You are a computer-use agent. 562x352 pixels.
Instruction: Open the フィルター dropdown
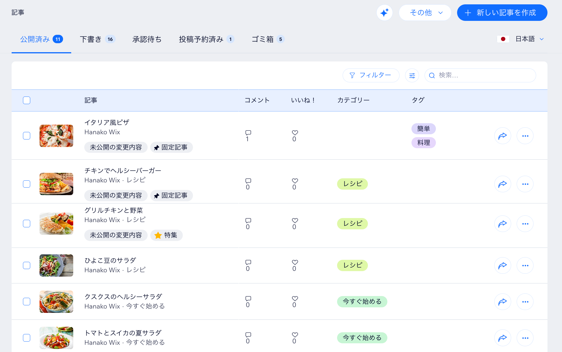point(371,75)
